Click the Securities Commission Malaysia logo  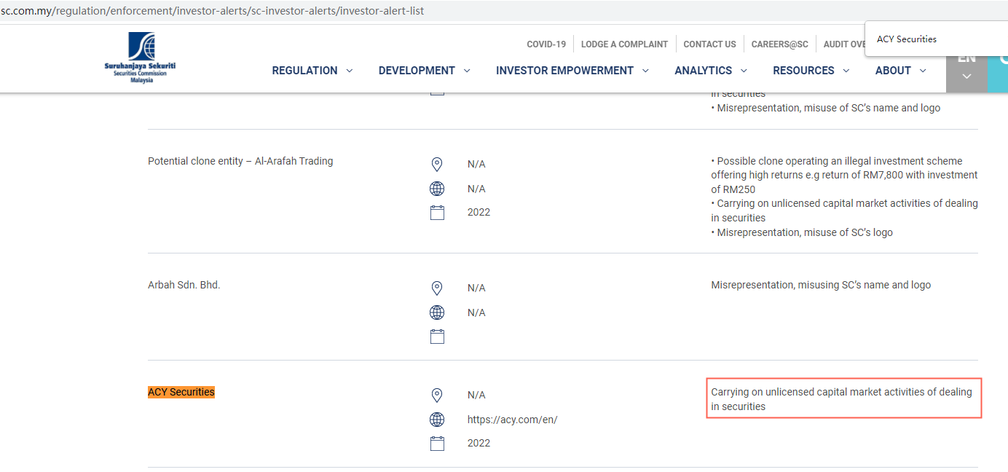(140, 58)
